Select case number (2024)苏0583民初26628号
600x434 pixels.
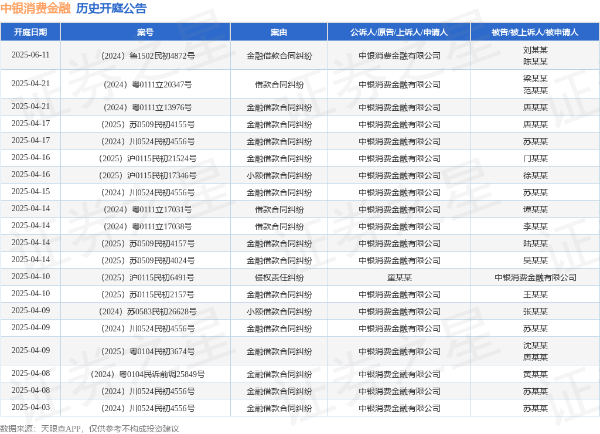point(147,311)
